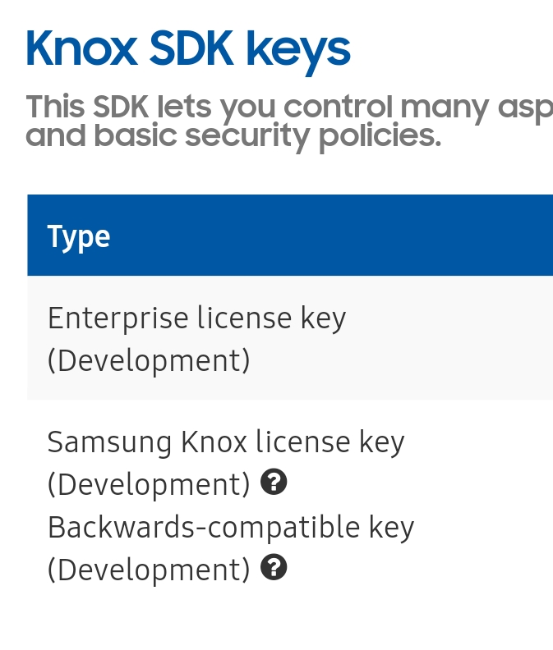
Task: Open help for Samsung Knox license key
Action: 274,482
